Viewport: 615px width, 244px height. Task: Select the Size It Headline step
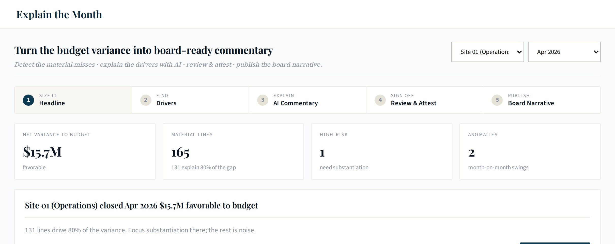point(73,100)
